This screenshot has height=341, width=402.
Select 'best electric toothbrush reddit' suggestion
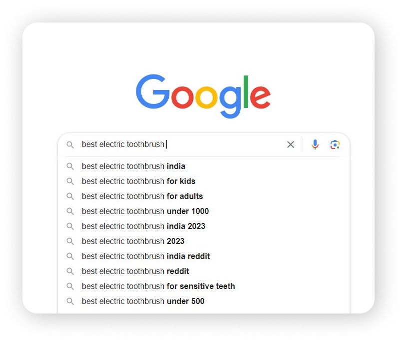tap(204, 271)
